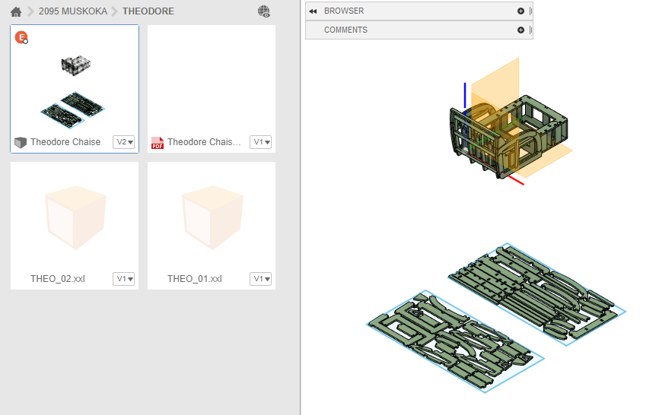This screenshot has width=659, height=415.
Task: Open the Theodore Chaise design thumbnail
Action: (x=75, y=82)
